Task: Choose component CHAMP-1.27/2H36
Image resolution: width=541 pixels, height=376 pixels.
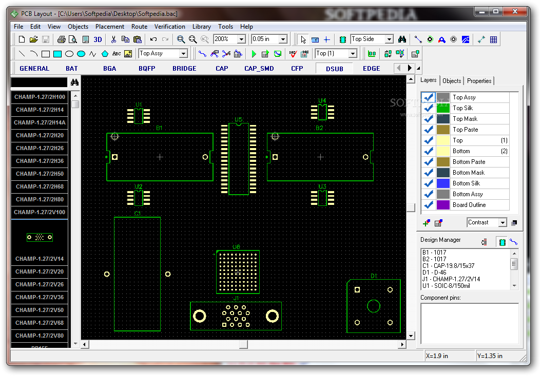Action: tap(40, 161)
